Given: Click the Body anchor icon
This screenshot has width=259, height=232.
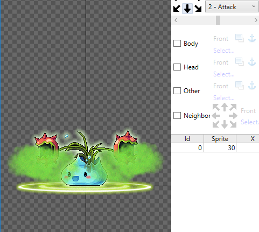Looking at the screenshot, I should coord(252,38).
